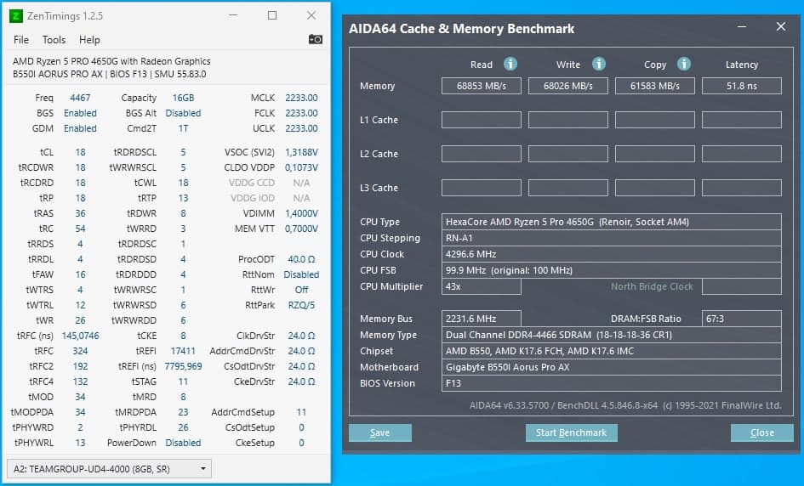Screen dimensions: 804x486
Task: Open the File menu in ZenTimings
Action: (21, 40)
